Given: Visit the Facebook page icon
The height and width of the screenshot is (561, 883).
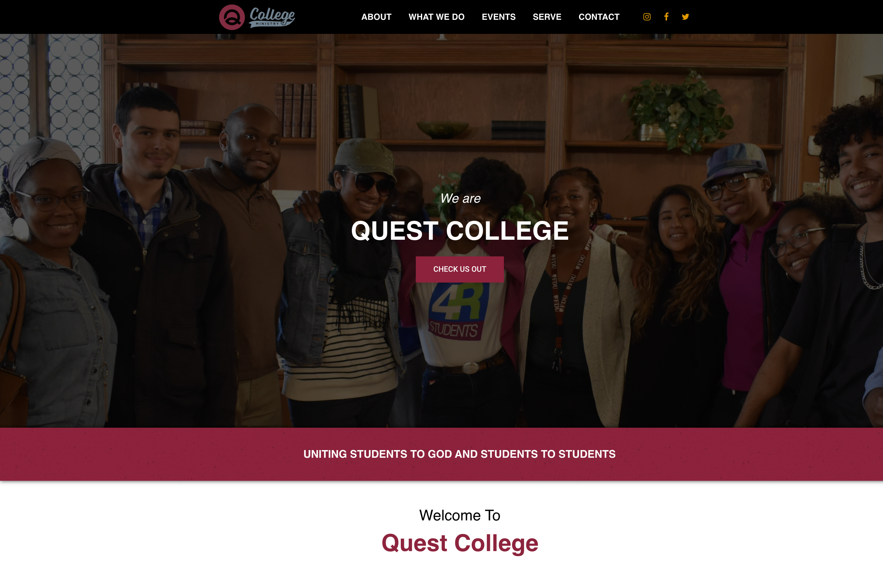Looking at the screenshot, I should [x=666, y=17].
